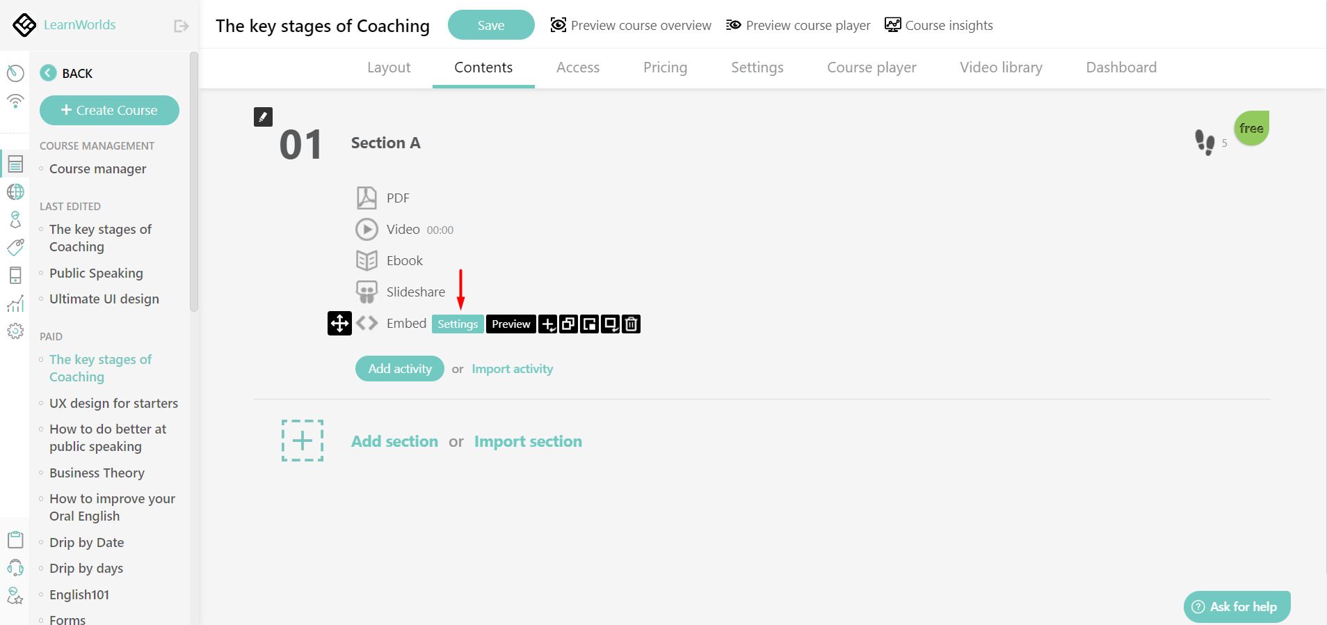Clone the Embed activity using duplicate icon
1327x625 pixels.
point(567,324)
